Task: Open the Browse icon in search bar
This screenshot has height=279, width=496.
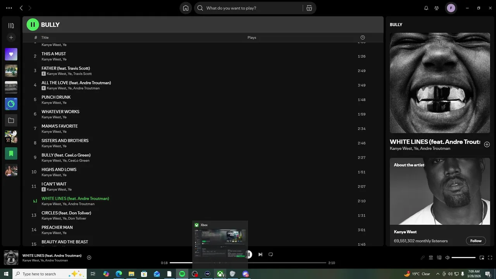Action: [309, 8]
